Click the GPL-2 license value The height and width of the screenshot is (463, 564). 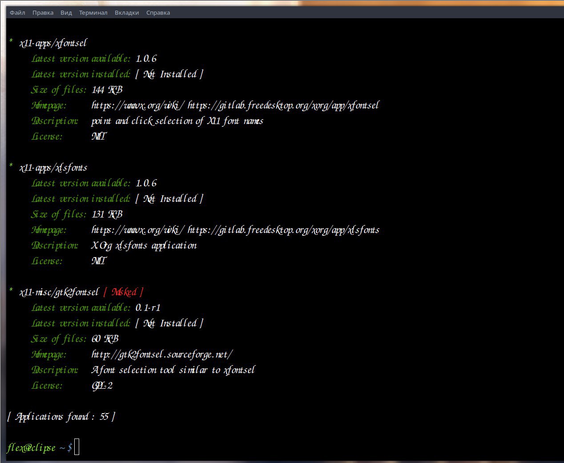102,386
